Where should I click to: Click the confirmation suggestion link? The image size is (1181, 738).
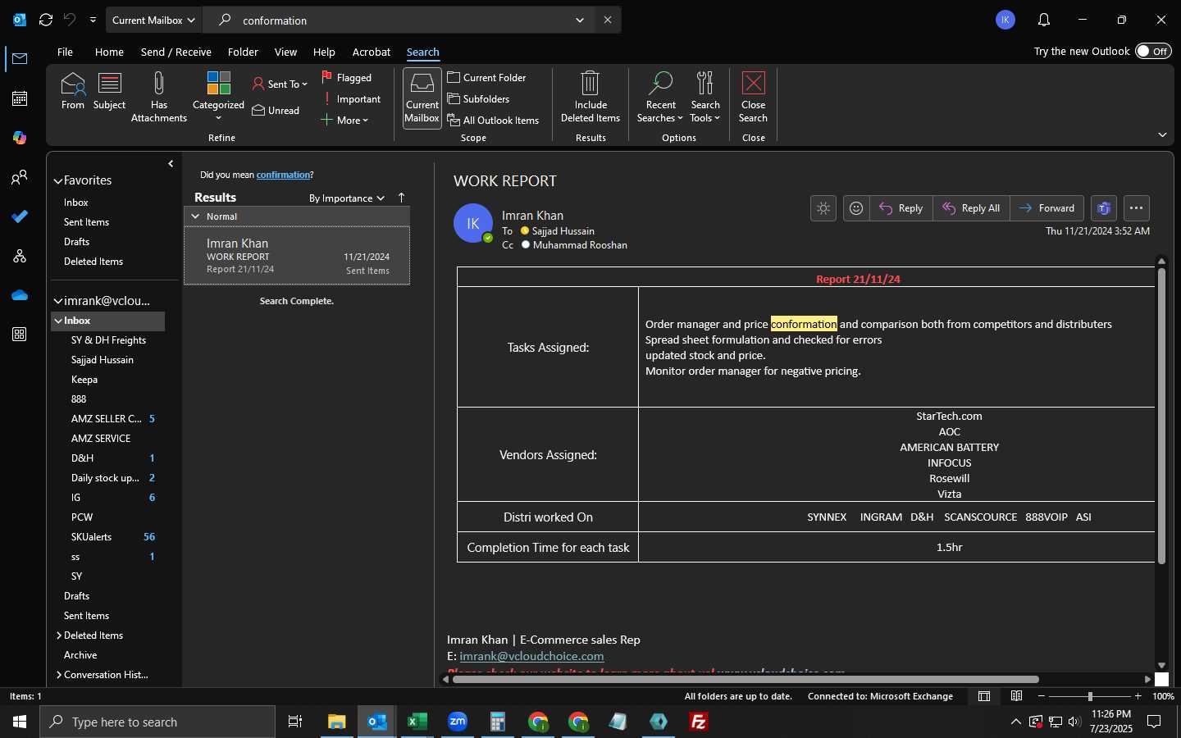pos(283,175)
